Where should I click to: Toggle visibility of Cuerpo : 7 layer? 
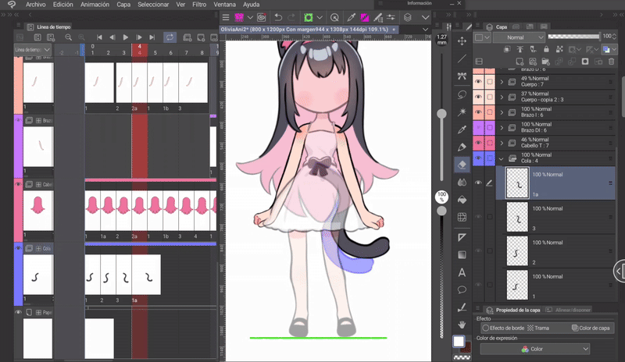(477, 80)
